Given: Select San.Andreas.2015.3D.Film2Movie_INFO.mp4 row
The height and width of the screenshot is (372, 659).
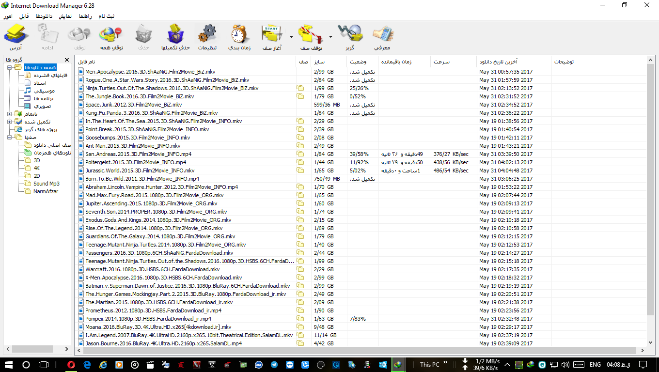Looking at the screenshot, I should click(x=361, y=154).
